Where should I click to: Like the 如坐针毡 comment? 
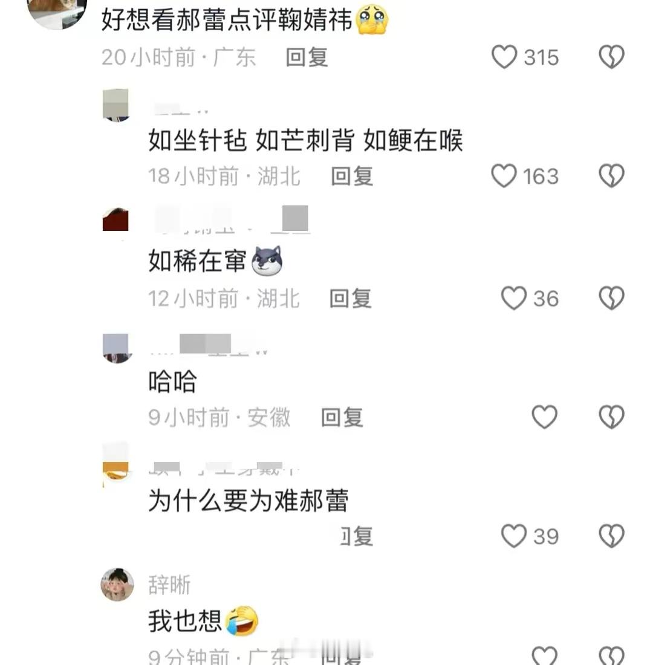pos(504,175)
